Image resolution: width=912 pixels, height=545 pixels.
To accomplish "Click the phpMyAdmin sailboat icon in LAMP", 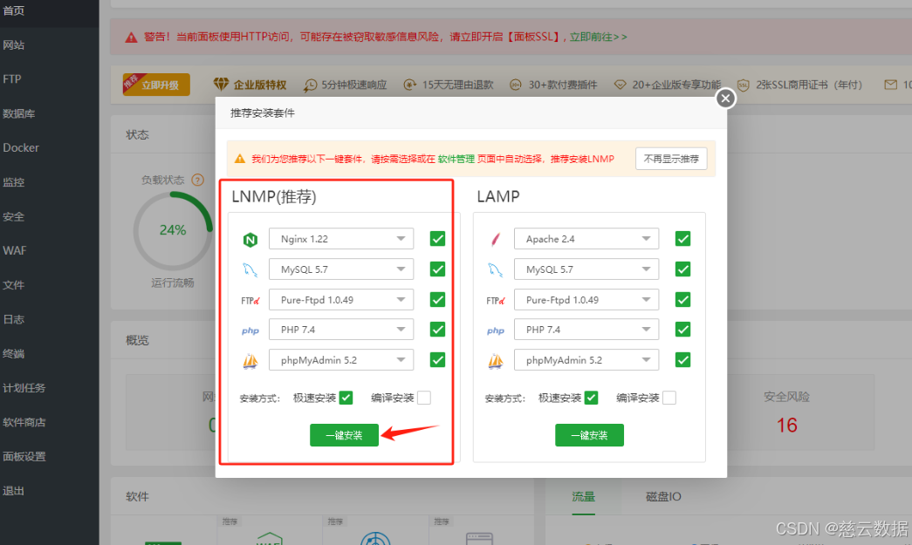I will 496,361.
